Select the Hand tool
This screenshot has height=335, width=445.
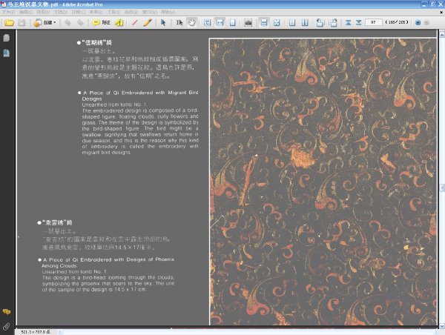[192, 23]
